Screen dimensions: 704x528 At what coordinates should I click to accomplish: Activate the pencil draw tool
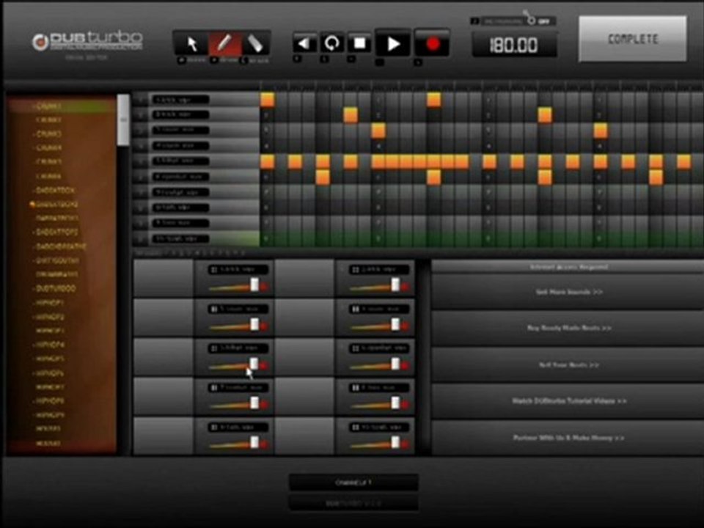pos(224,43)
